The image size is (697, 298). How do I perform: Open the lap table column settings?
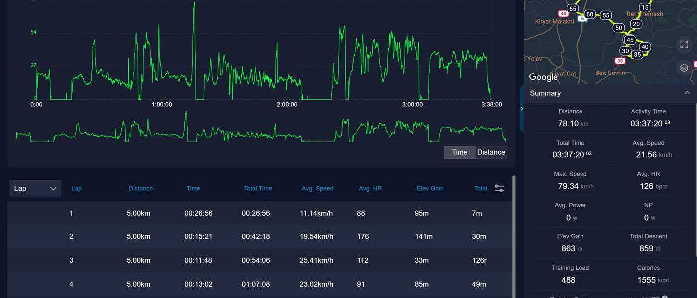(499, 188)
